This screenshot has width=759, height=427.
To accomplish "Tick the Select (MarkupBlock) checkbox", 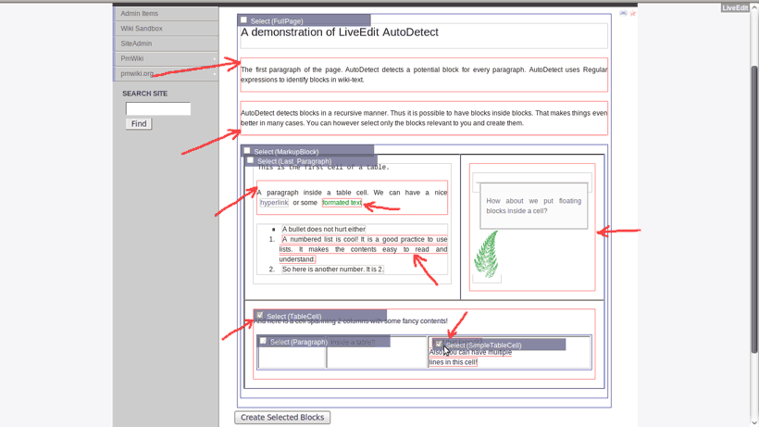I will (x=247, y=151).
